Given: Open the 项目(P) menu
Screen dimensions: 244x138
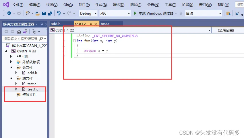Looking at the screenshot, I should tap(84, 5).
